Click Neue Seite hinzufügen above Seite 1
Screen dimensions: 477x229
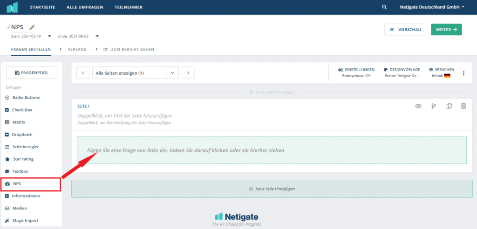[x=272, y=92]
